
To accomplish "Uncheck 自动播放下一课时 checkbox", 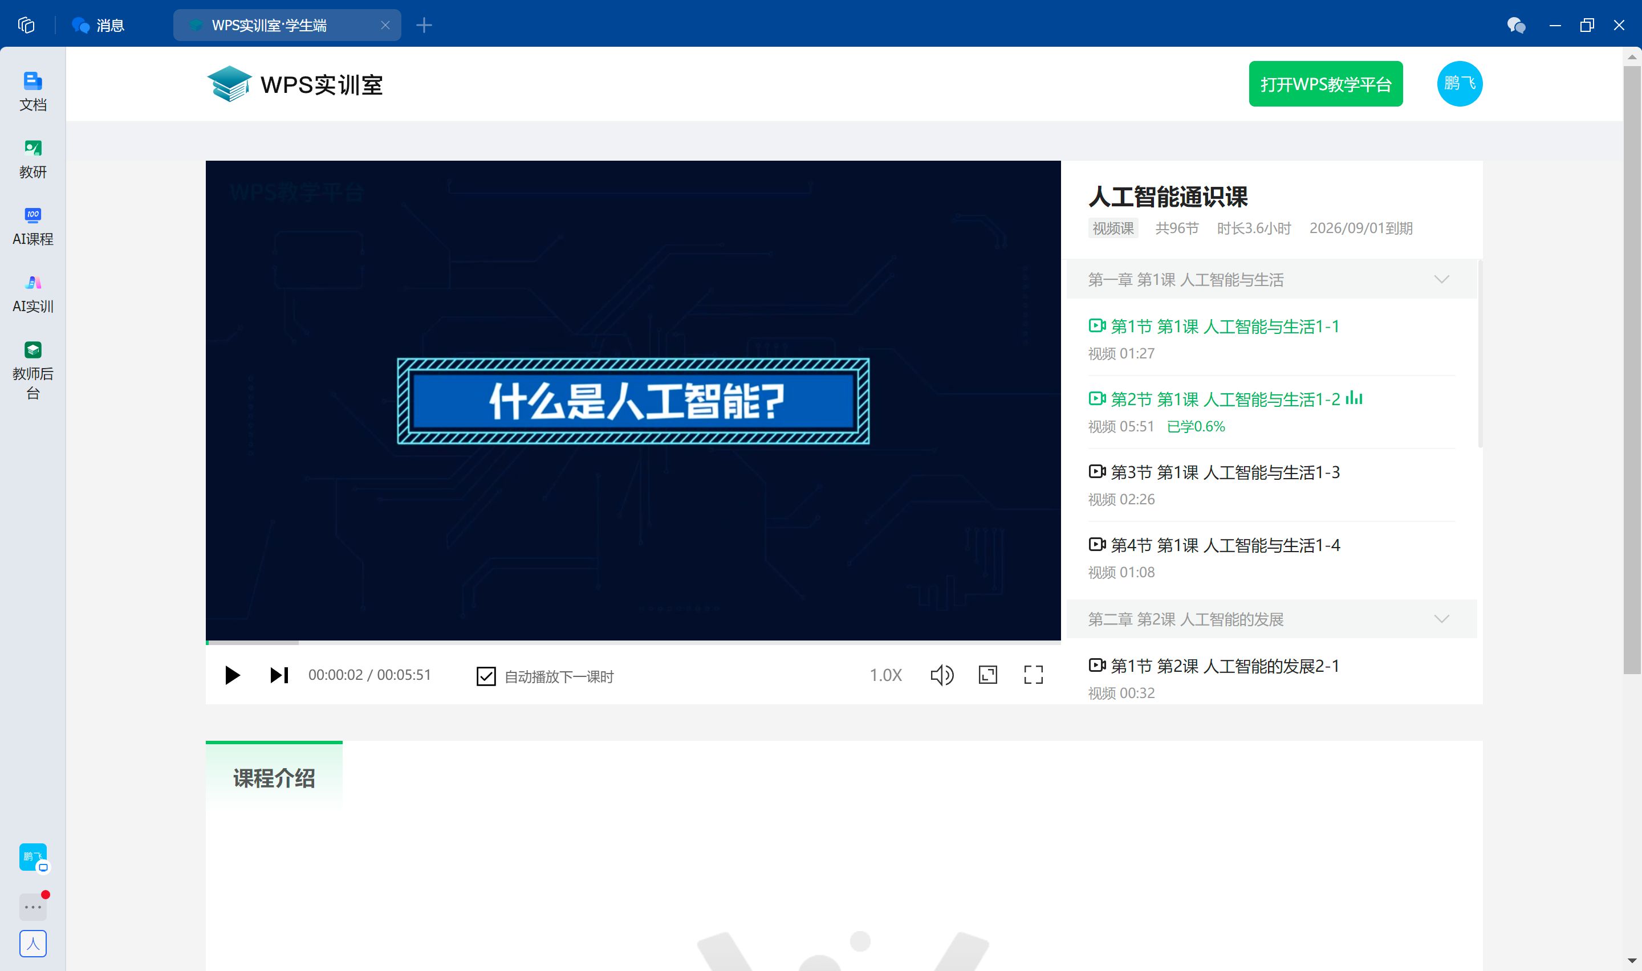I will pos(486,676).
